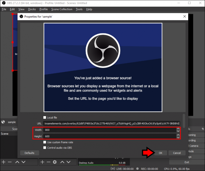The image size is (205, 171).
Task: Click the Desktop Audio label
Action: coord(86,163)
